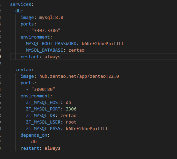177x159 pixels.
Task: Place cursor in "3000:80" port mapping
Action: coord(43,89)
